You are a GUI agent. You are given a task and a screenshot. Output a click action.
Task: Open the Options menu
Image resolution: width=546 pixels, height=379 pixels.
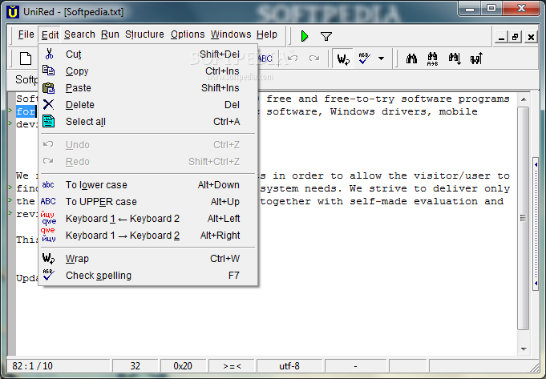pos(188,34)
